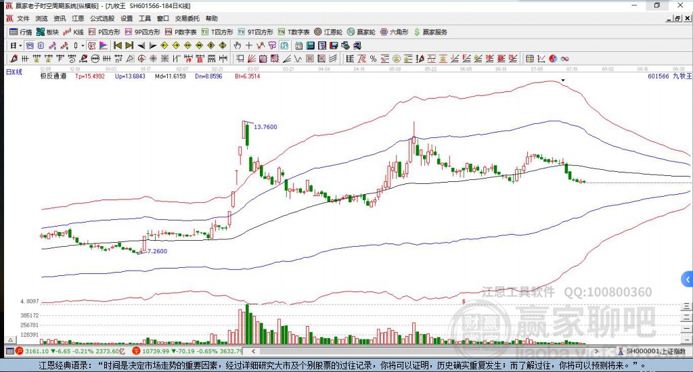Open the 9T四方形 tool
The height and width of the screenshot is (372, 693).
coord(255,32)
